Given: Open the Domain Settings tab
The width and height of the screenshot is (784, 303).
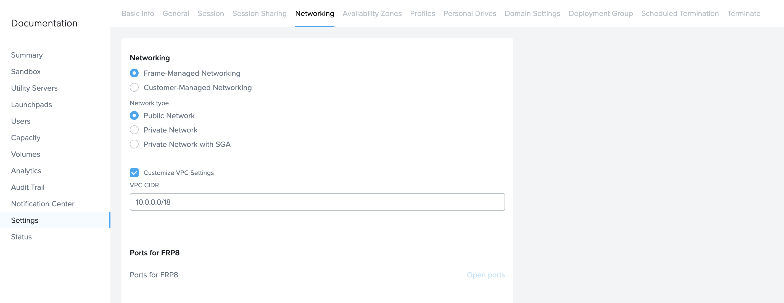Looking at the screenshot, I should (x=532, y=13).
